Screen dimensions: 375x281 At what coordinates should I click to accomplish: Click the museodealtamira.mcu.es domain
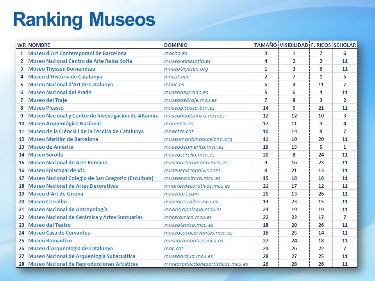coord(195,116)
